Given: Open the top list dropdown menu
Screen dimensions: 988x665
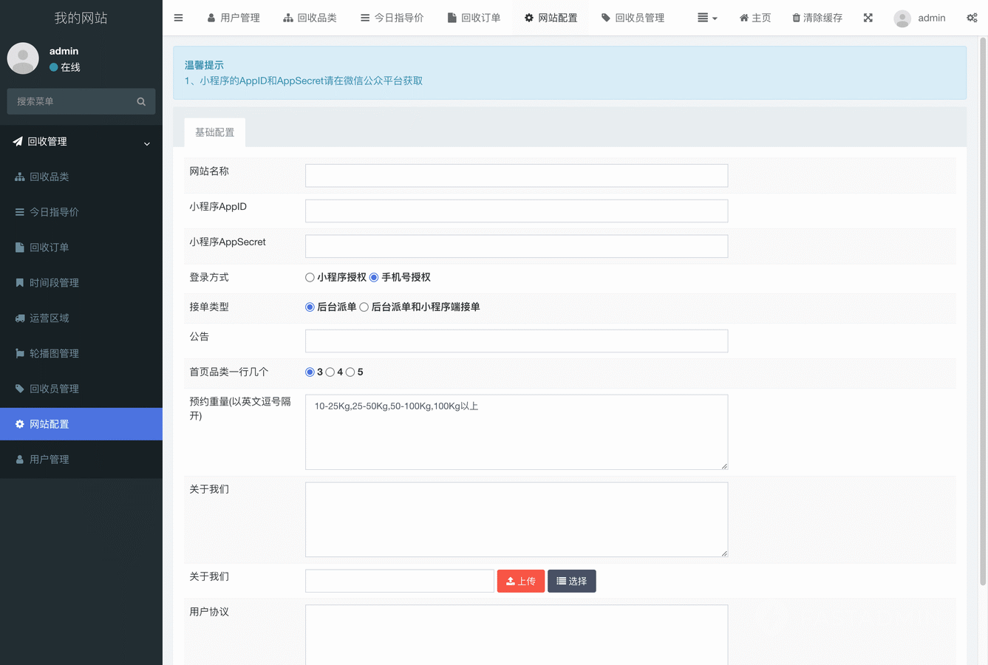Looking at the screenshot, I should (x=706, y=18).
